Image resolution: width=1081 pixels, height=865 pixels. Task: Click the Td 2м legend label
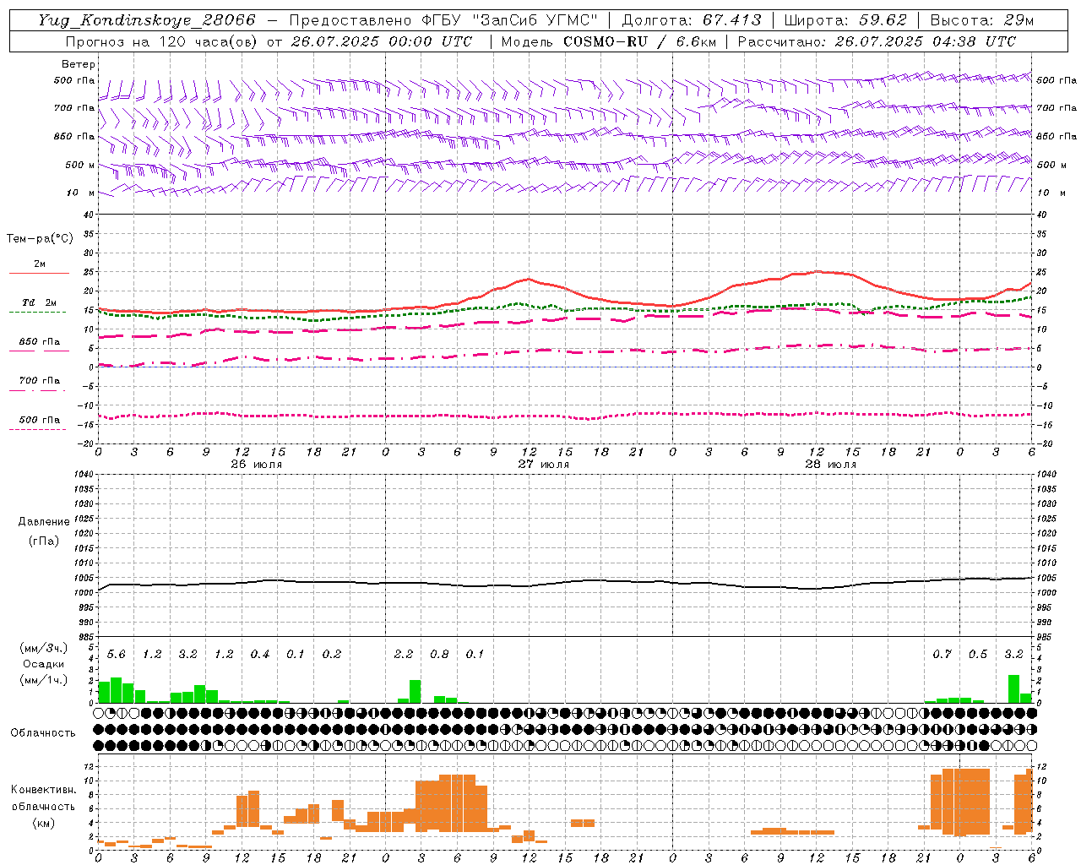click(39, 302)
